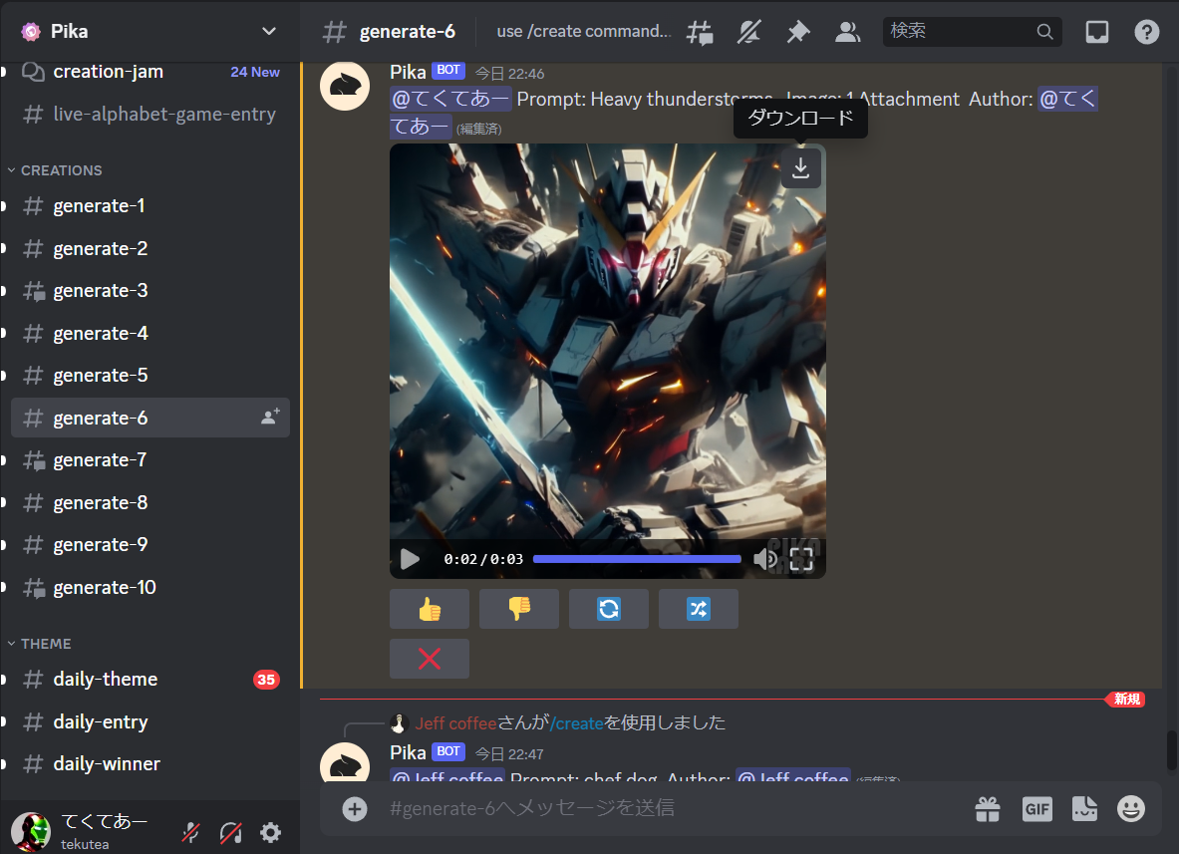Open the help icon
This screenshot has width=1179, height=854.
pos(1147,32)
